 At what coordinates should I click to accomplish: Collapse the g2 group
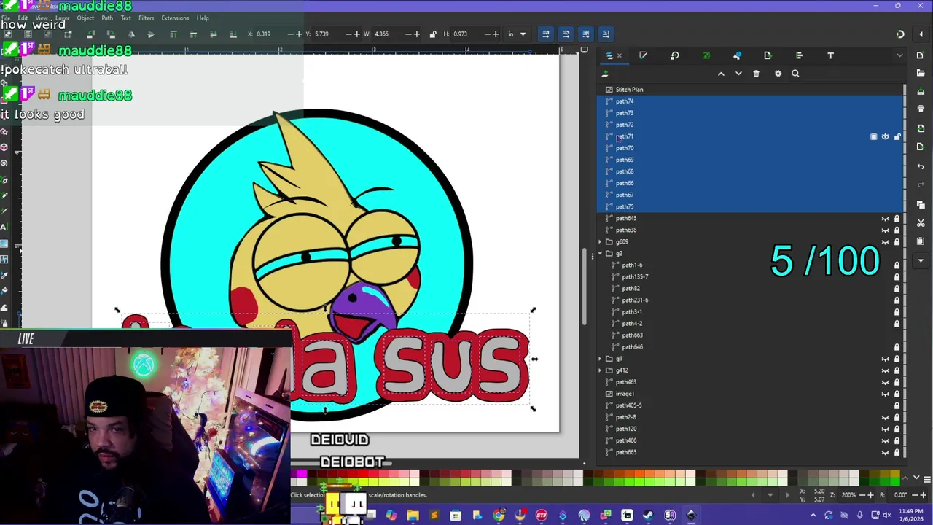pos(600,254)
